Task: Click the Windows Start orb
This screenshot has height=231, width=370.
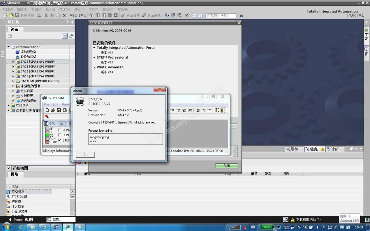Action: click(x=6, y=227)
